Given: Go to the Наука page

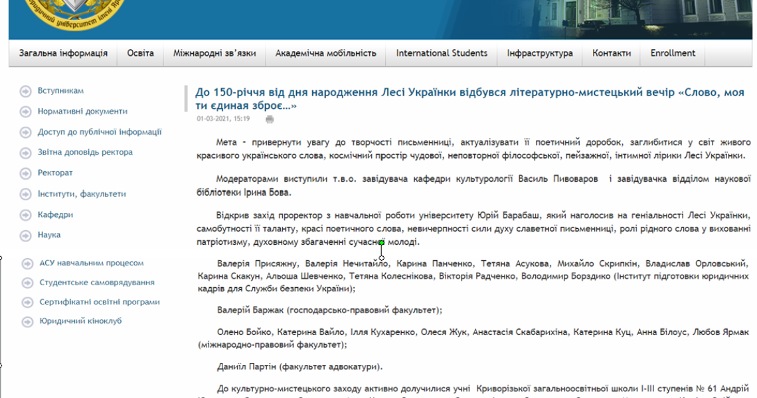Looking at the screenshot, I should pyautogui.click(x=49, y=235).
